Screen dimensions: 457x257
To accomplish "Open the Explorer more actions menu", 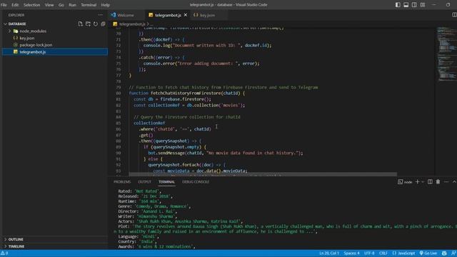I will click(x=100, y=15).
